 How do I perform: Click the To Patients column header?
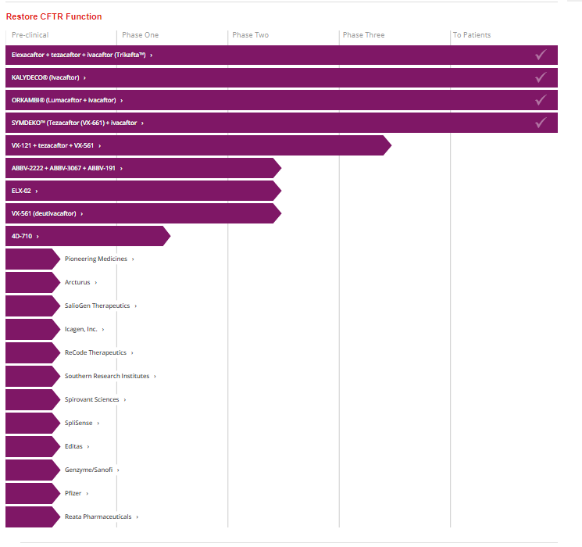pyautogui.click(x=472, y=35)
